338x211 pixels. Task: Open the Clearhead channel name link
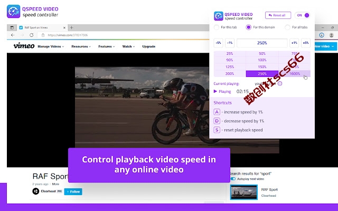tap(48, 191)
